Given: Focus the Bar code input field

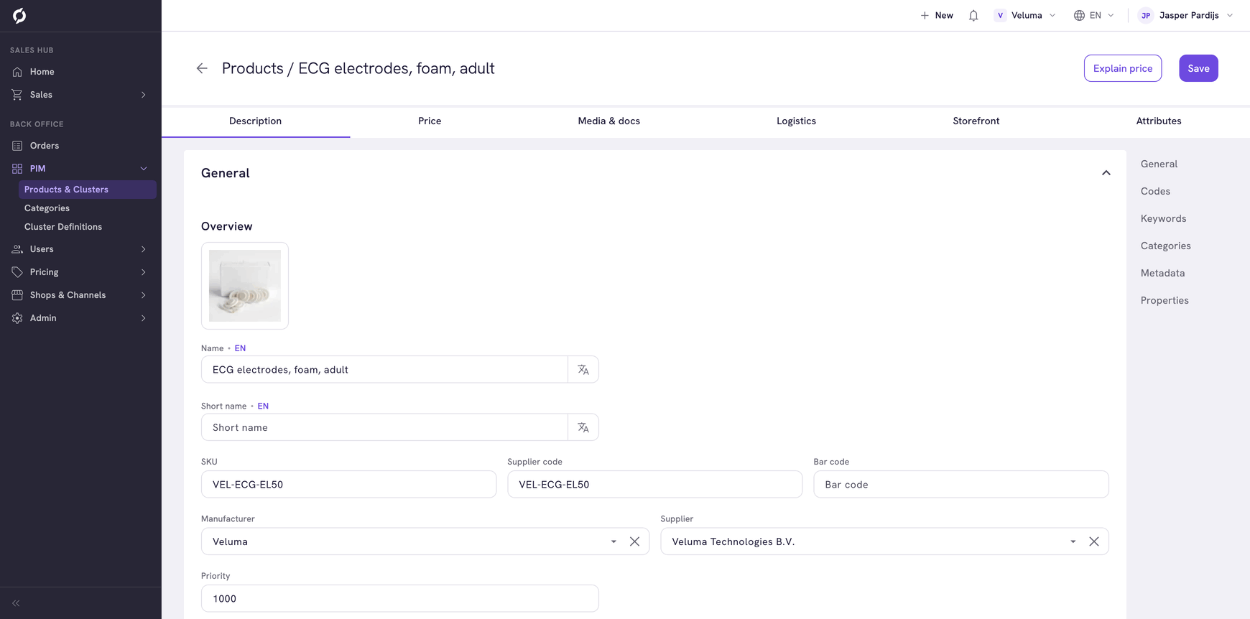Looking at the screenshot, I should [961, 485].
